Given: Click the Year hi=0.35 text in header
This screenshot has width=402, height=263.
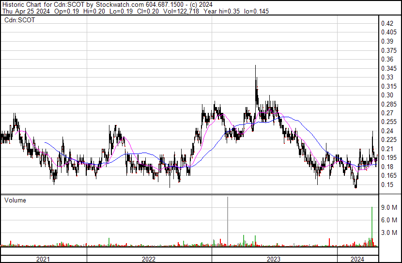Looking at the screenshot, I should (x=221, y=11).
